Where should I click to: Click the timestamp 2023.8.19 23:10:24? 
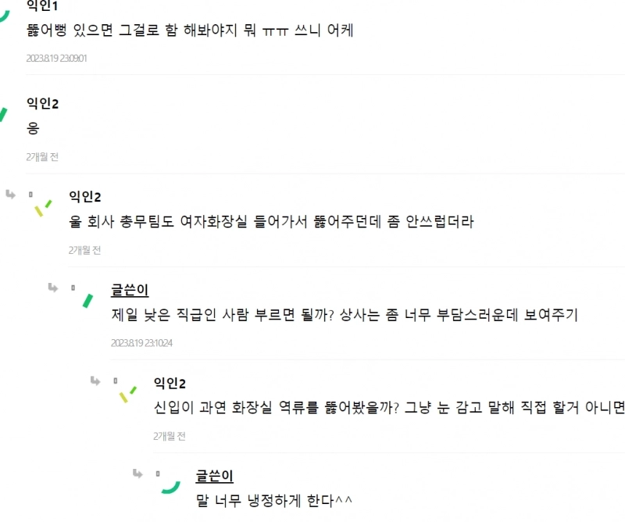click(x=141, y=342)
